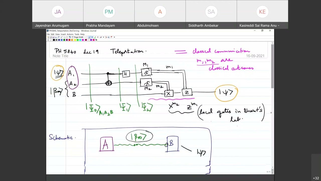Pick the green ink color swatch

click(64, 40)
